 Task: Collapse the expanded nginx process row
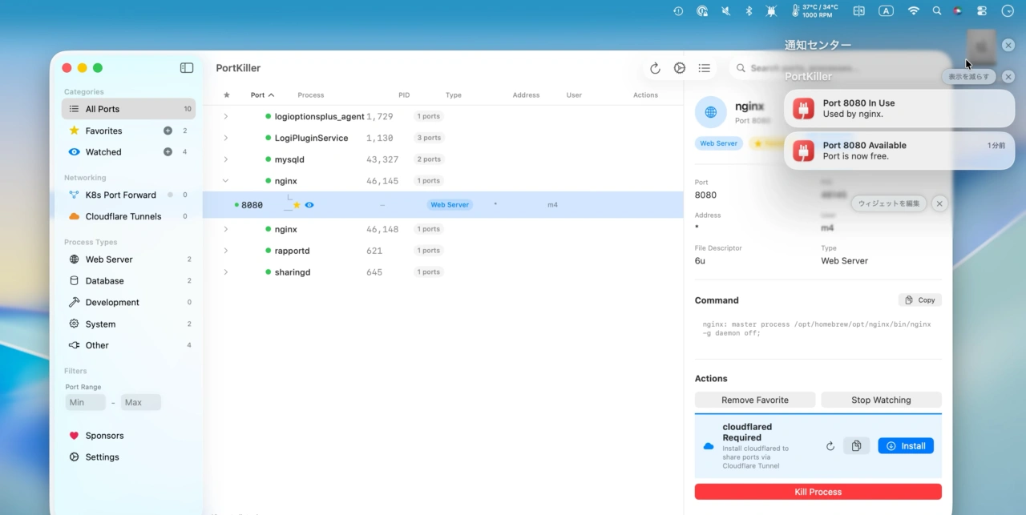[x=226, y=181]
